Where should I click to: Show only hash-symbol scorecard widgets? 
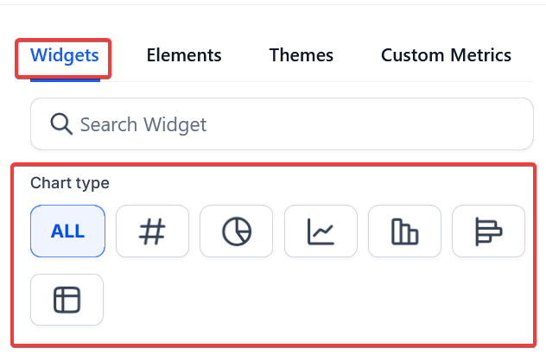point(152,231)
